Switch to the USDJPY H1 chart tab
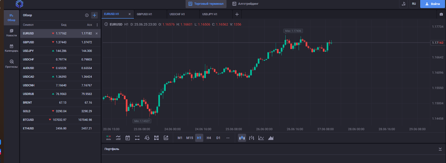This screenshot has height=163, width=446. coord(216,14)
